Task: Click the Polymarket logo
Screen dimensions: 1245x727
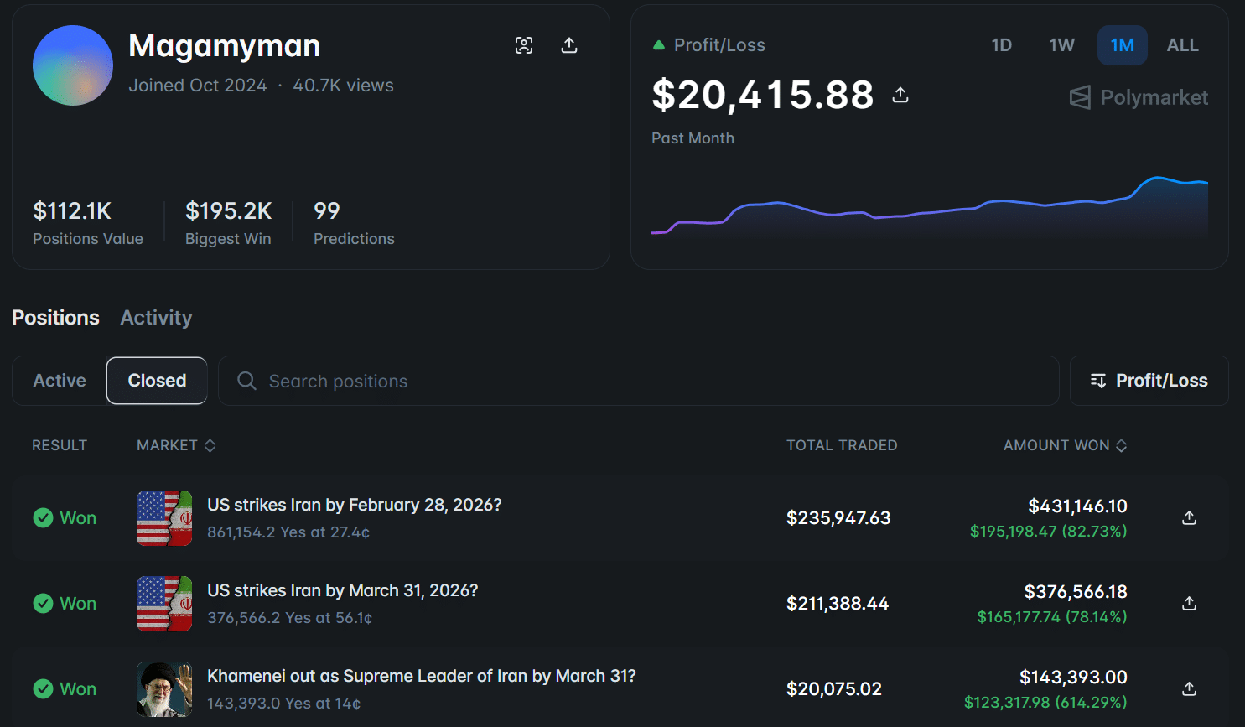Action: click(1139, 98)
